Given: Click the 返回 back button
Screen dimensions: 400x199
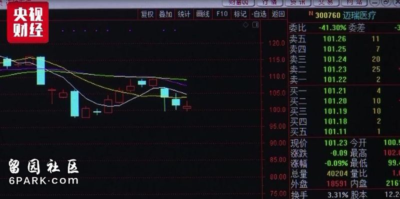Looking at the screenshot, I should [278, 14].
